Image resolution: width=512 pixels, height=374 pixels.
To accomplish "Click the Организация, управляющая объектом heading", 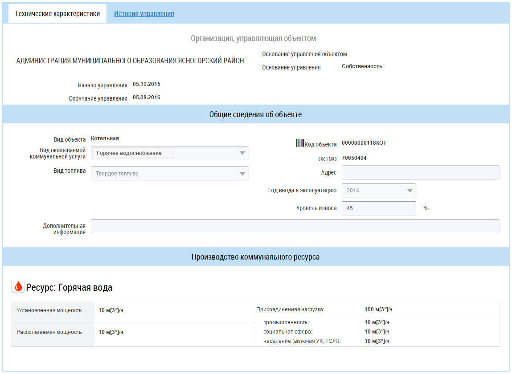I will click(x=253, y=39).
